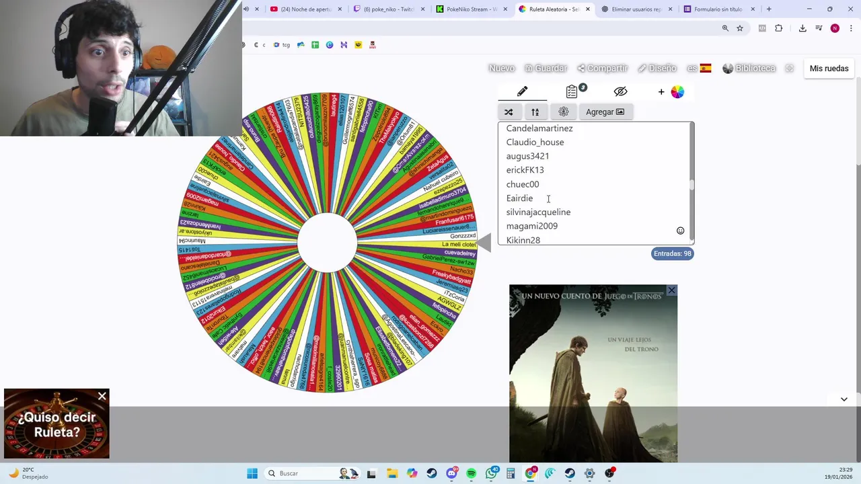This screenshot has height=484, width=861.
Task: Open the green plus bookmark icon
Action: (x=315, y=45)
